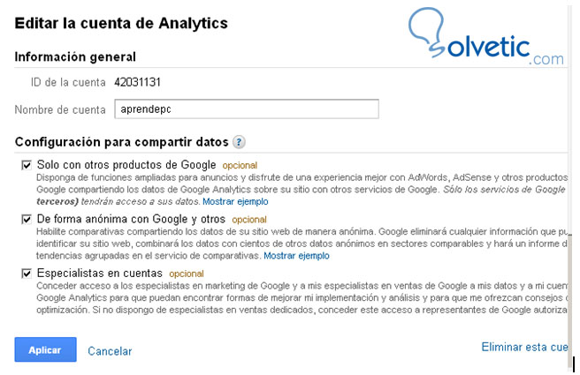The image size is (580, 375).
Task: Click the Nombre de cuenta field label
Action: [61, 109]
